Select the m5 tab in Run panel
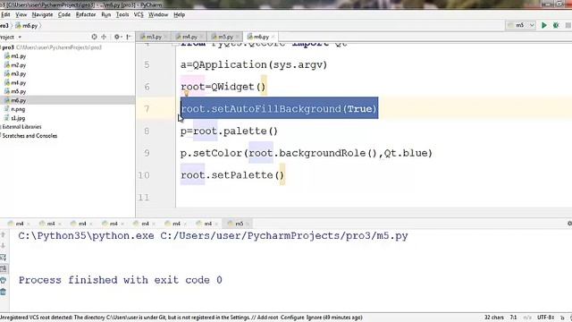The height and width of the screenshot is (322, 572). click(x=239, y=224)
